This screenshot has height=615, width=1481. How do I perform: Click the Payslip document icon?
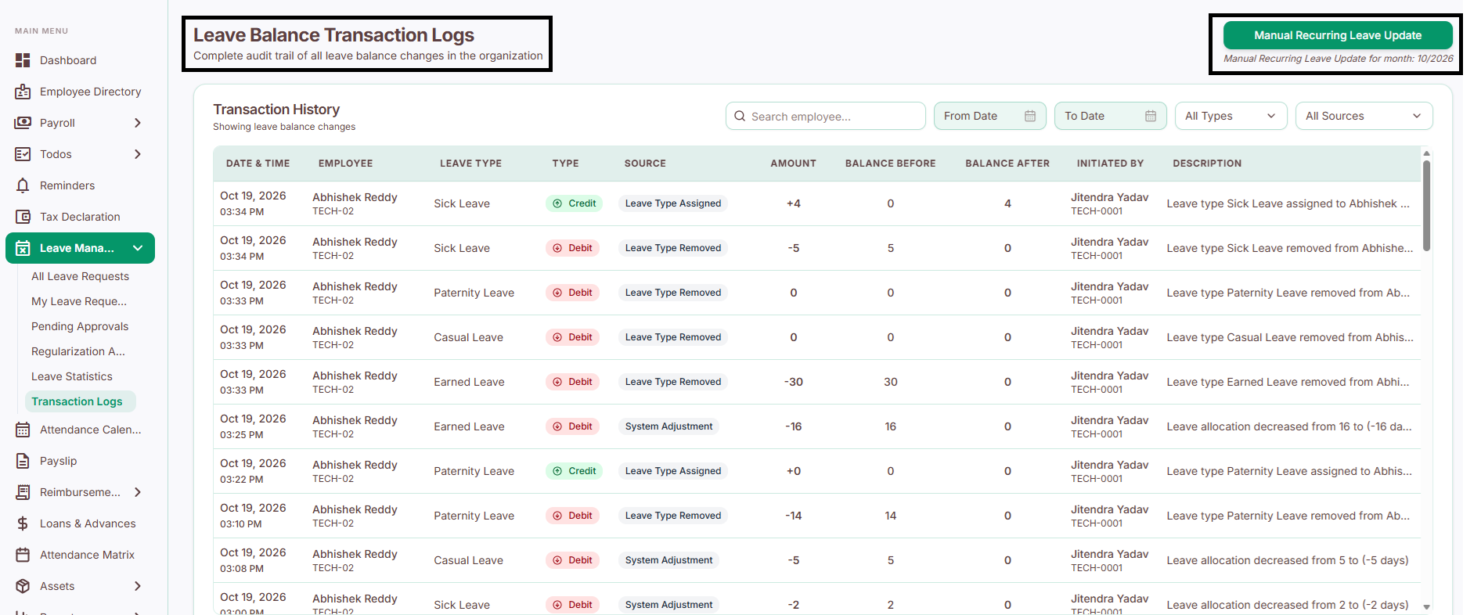tap(23, 461)
